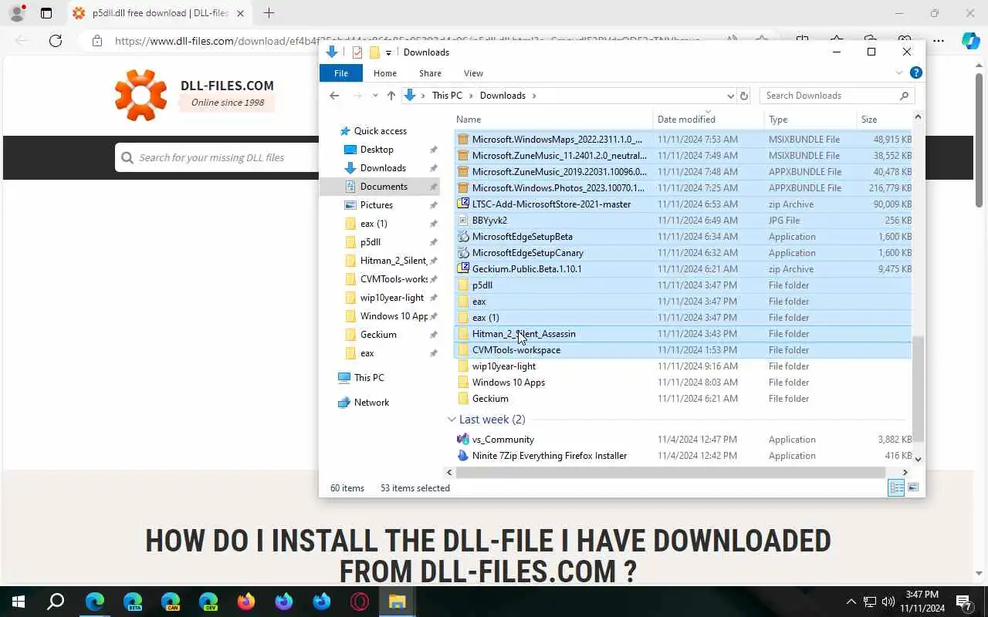This screenshot has height=617, width=988.
Task: Click the New folder quick access toolbar icon
Action: point(374,52)
